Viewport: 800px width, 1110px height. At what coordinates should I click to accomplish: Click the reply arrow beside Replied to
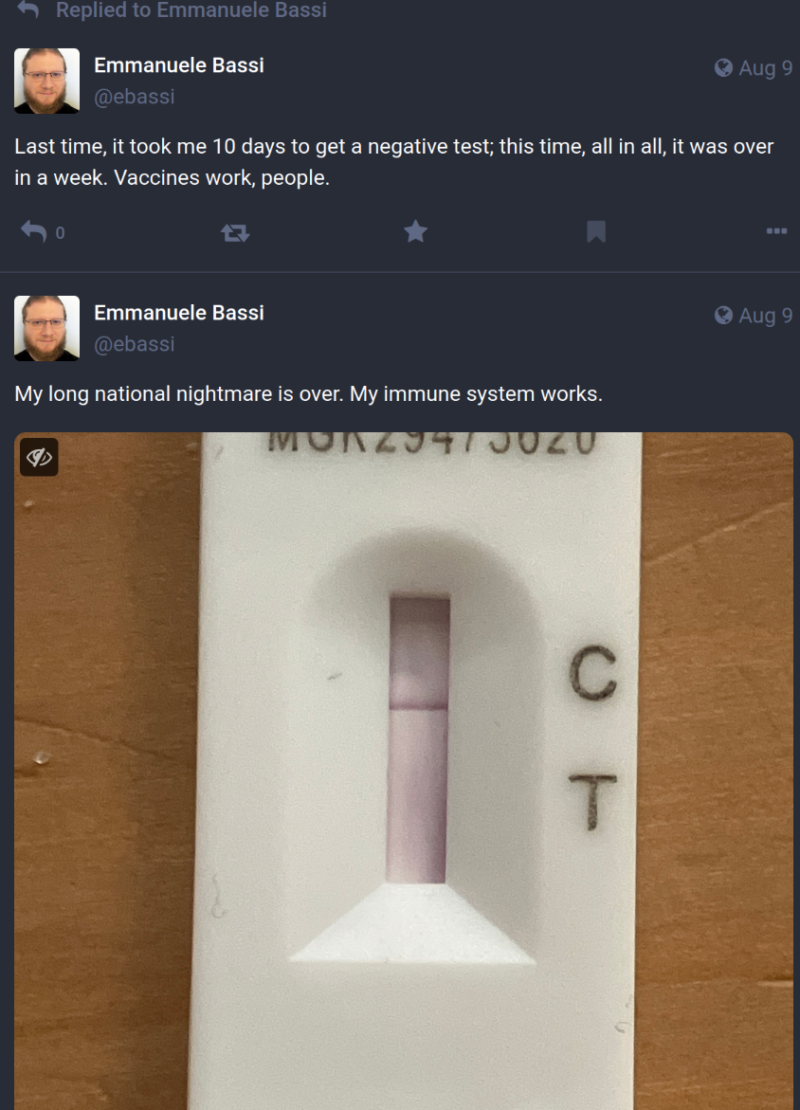[28, 9]
